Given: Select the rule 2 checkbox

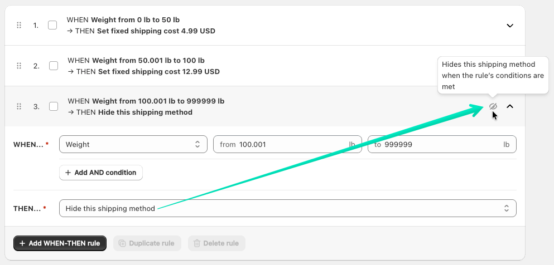Looking at the screenshot, I should point(54,66).
